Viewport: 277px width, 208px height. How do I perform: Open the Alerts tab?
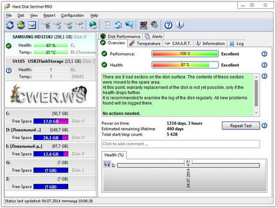pyautogui.click(x=156, y=37)
